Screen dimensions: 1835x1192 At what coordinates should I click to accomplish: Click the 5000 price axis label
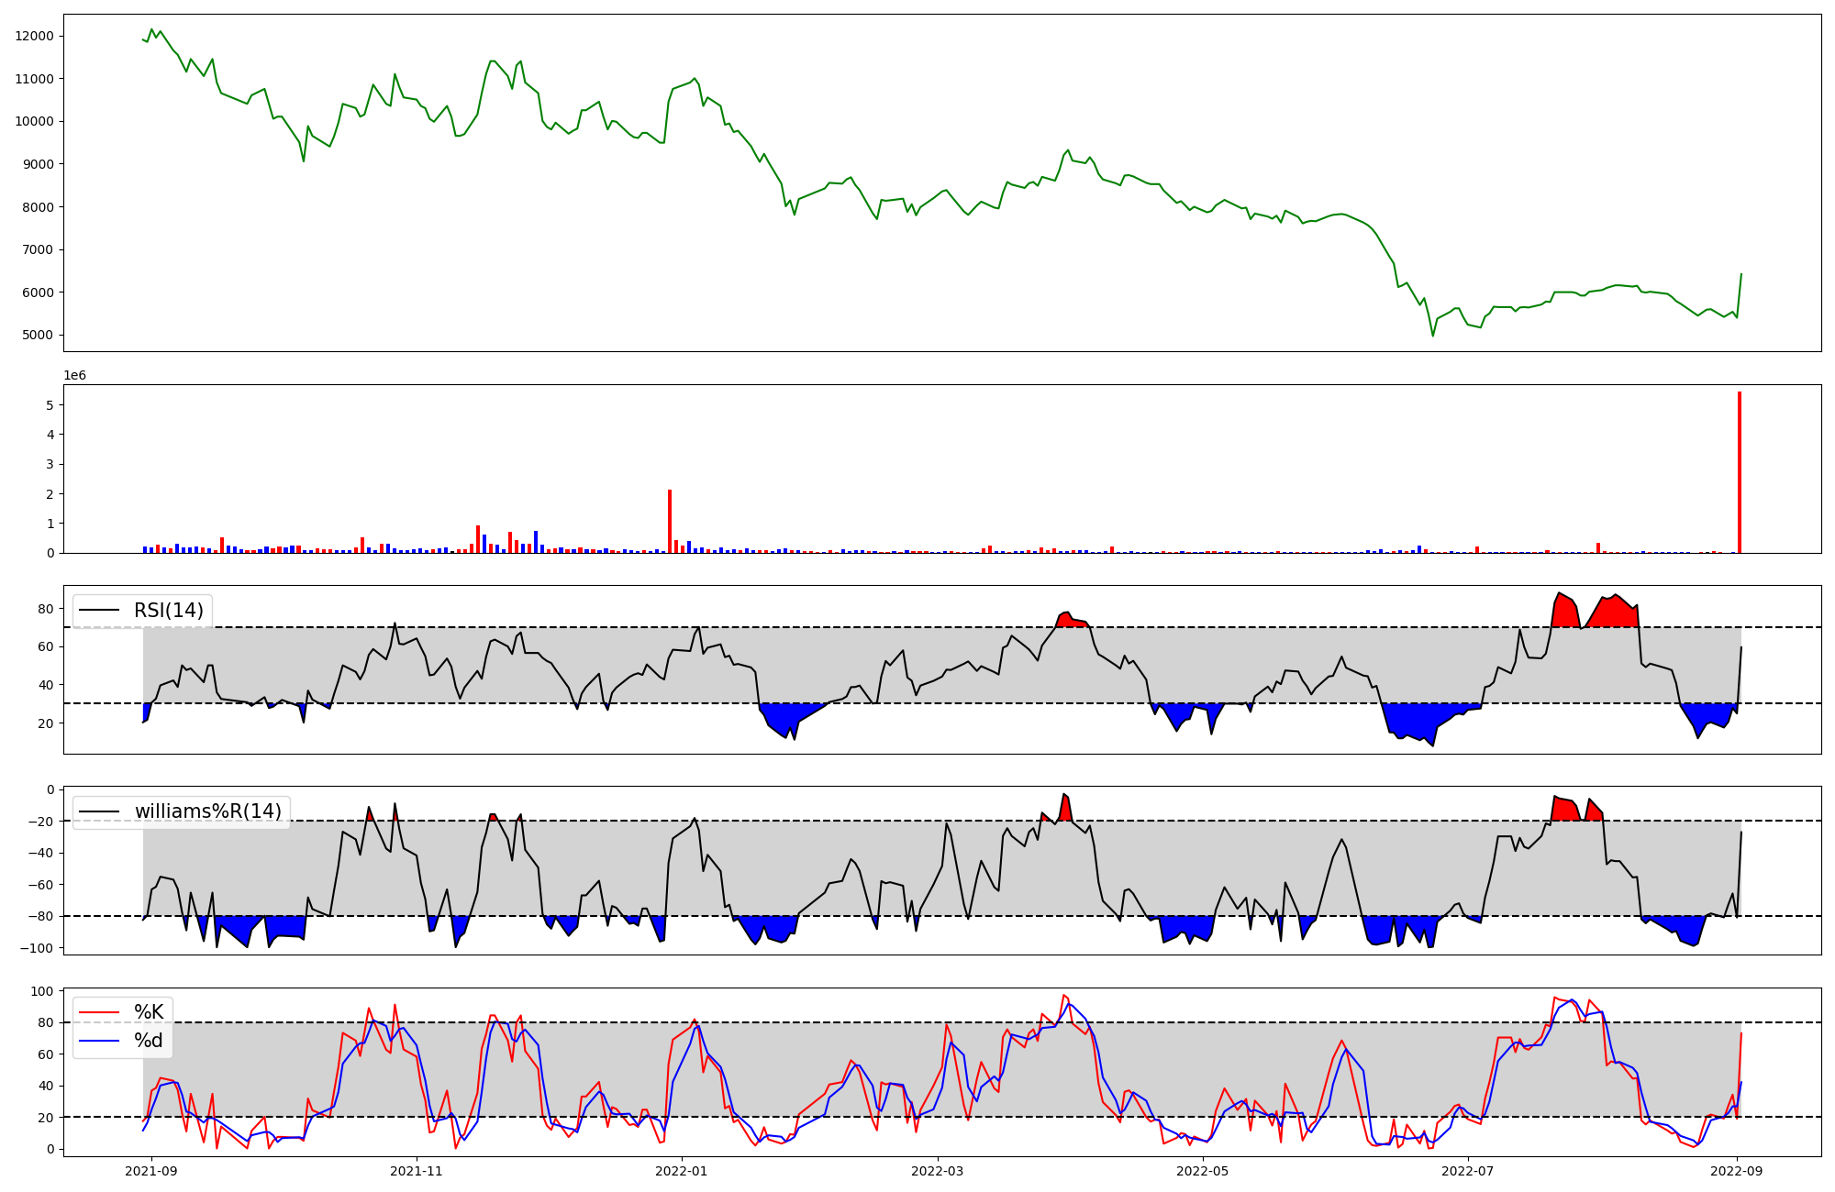pos(38,336)
